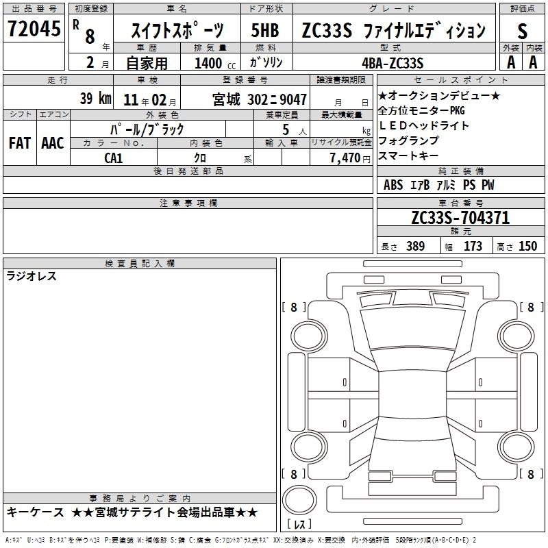Click the 宮城サテライト会場出品車 notice text
Screen dimensions: 548x548
tap(164, 512)
